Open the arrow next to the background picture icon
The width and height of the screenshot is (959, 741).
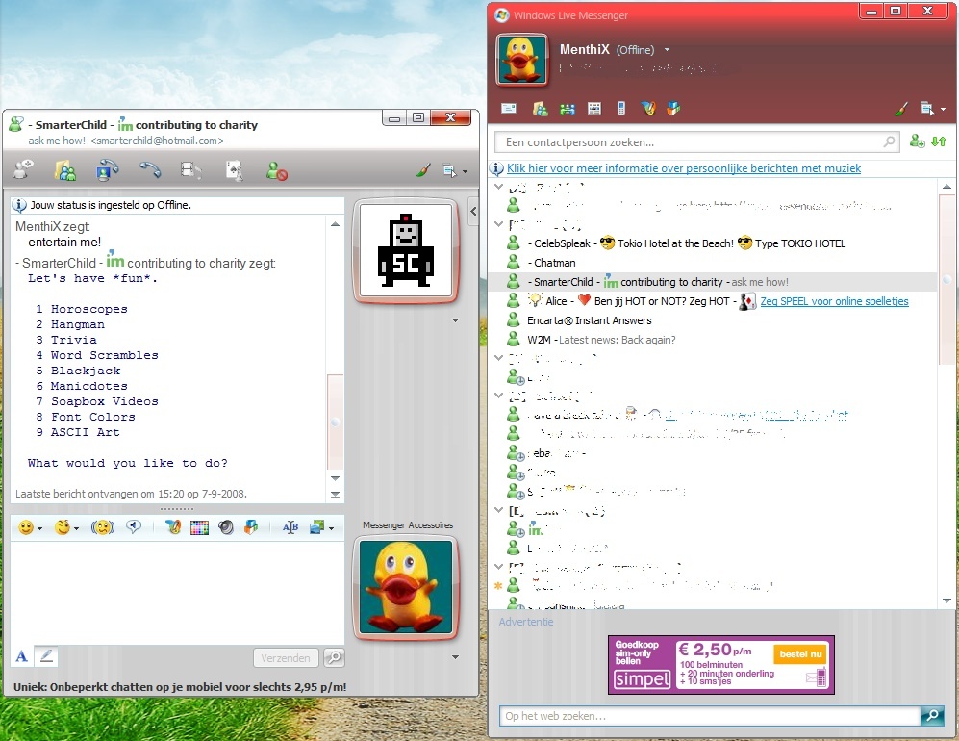(x=332, y=528)
